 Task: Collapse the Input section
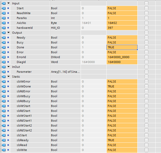point(9,3)
